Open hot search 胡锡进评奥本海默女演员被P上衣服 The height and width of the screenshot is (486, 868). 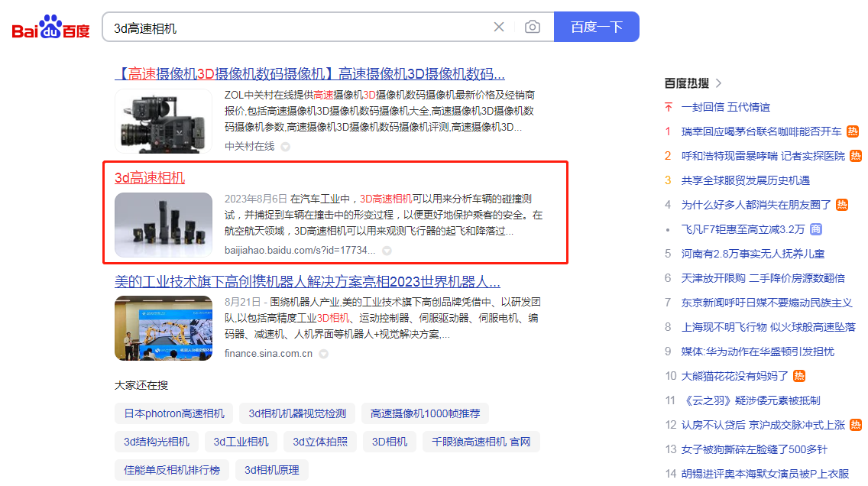click(765, 474)
